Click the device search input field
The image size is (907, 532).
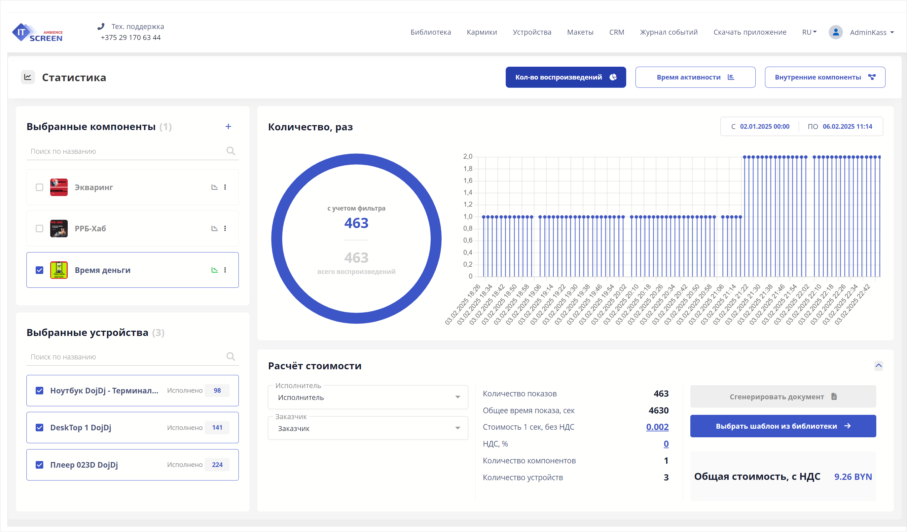click(x=126, y=357)
